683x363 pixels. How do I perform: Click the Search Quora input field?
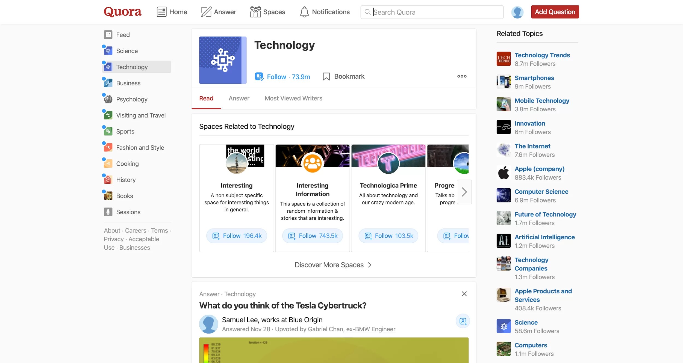click(432, 12)
